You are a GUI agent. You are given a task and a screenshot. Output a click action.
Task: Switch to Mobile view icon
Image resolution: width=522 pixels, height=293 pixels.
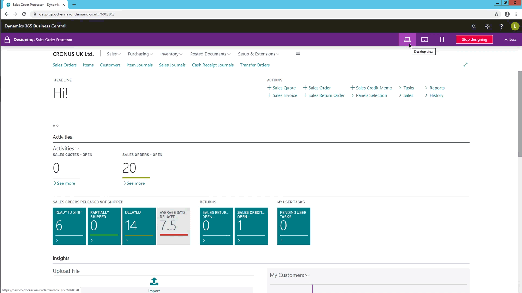pyautogui.click(x=442, y=39)
